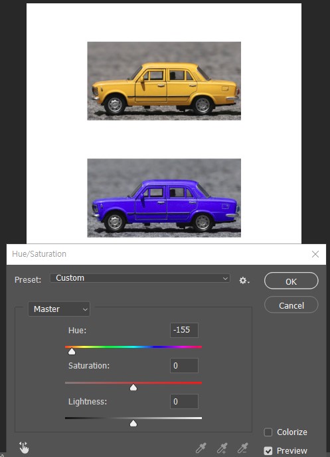
Task: Click the Saturation value input field
Action: click(184, 365)
